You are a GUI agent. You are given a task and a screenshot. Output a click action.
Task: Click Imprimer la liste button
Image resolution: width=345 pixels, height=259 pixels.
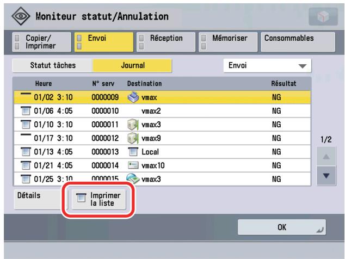tap(98, 199)
